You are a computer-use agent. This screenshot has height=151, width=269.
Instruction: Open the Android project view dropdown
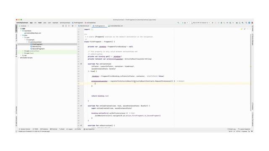point(24,26)
